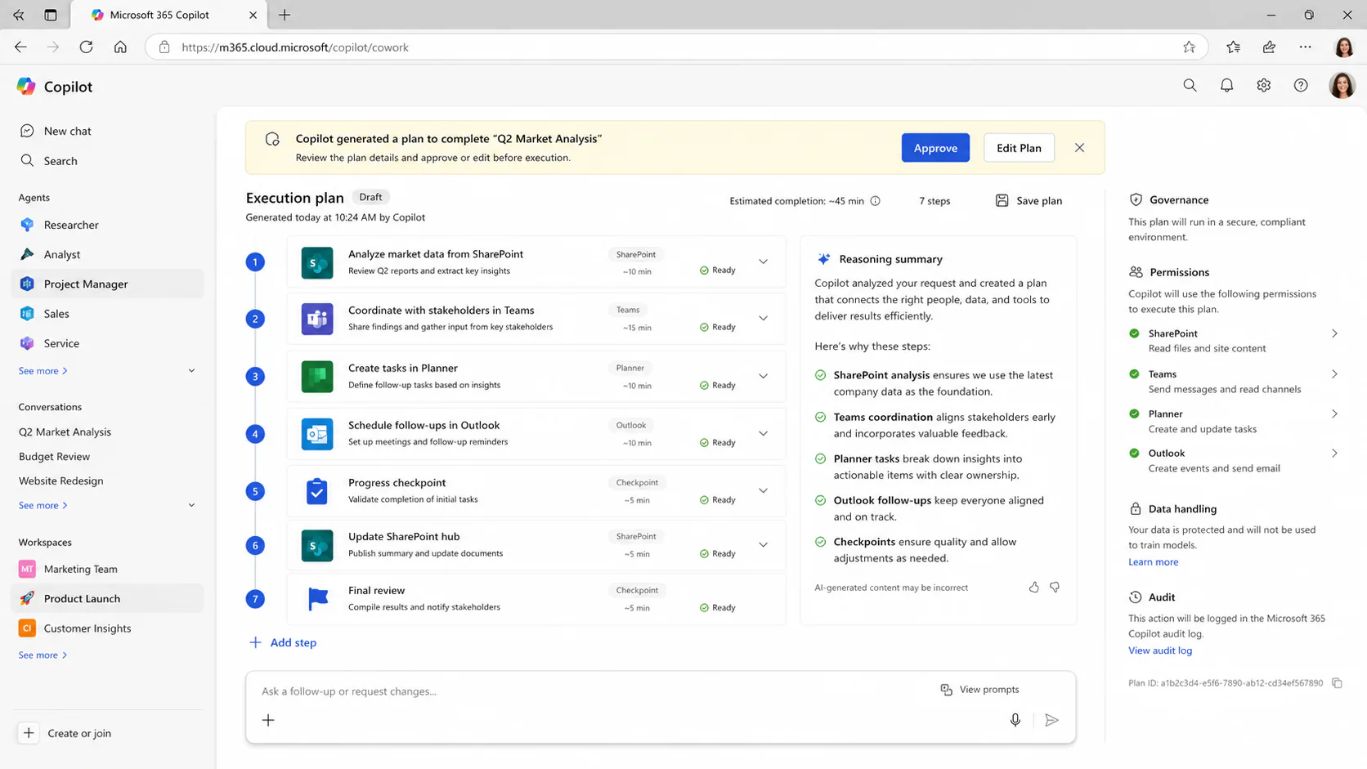The width and height of the screenshot is (1367, 769).
Task: Open the Website Redesign conversation
Action: [x=61, y=481]
